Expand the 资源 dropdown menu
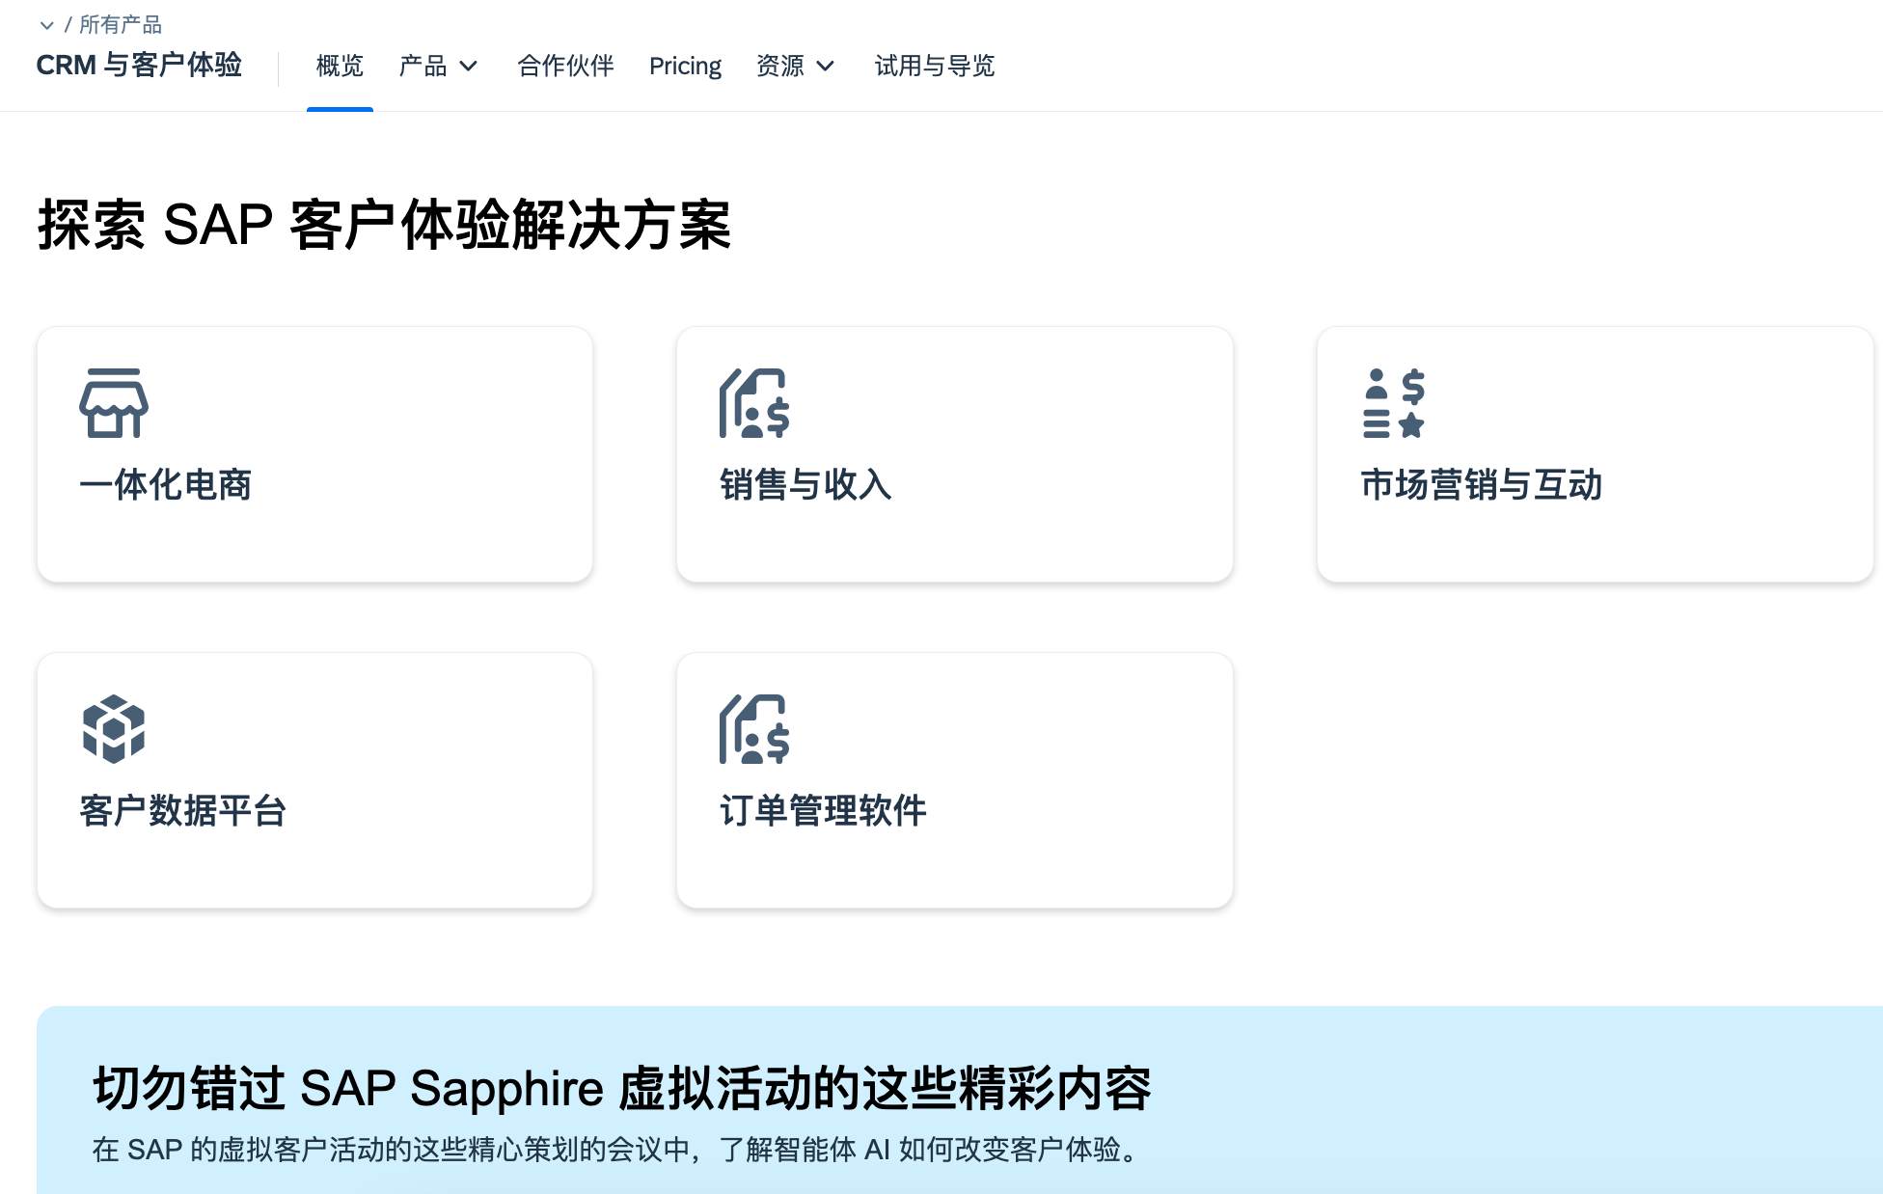Screen dimensions: 1883x1194 [x=795, y=66]
